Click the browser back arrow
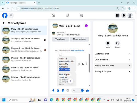The image size is (137, 103). [3, 9]
